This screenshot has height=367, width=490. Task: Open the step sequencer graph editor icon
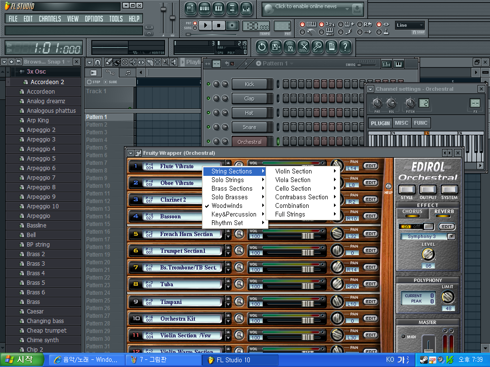click(x=386, y=64)
